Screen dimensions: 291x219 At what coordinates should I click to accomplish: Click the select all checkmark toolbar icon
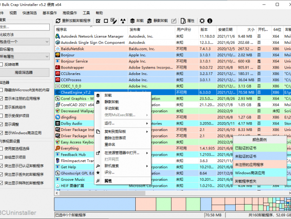pos(98,21)
